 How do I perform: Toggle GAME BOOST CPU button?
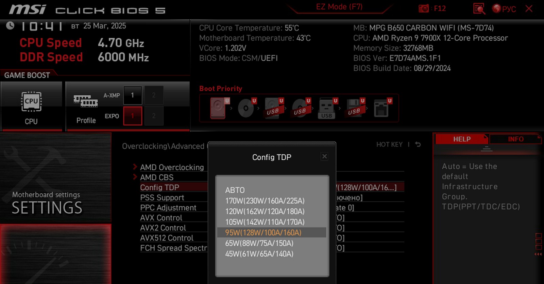(x=31, y=106)
